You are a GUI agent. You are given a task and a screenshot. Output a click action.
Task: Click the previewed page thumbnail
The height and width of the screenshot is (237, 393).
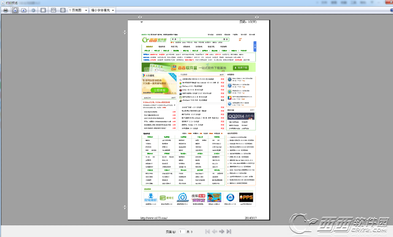(x=199, y=120)
